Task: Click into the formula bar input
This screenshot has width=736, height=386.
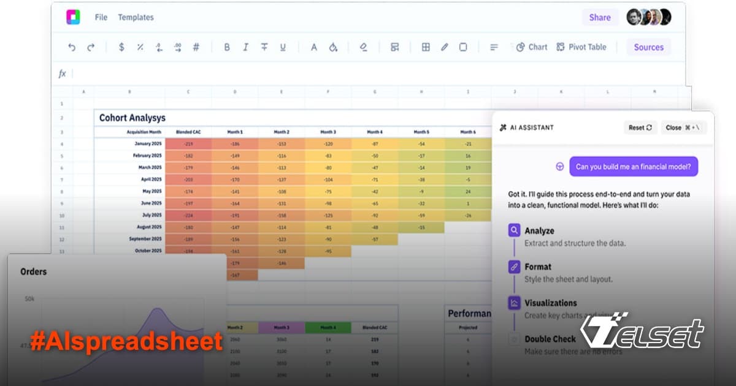Action: pos(377,74)
